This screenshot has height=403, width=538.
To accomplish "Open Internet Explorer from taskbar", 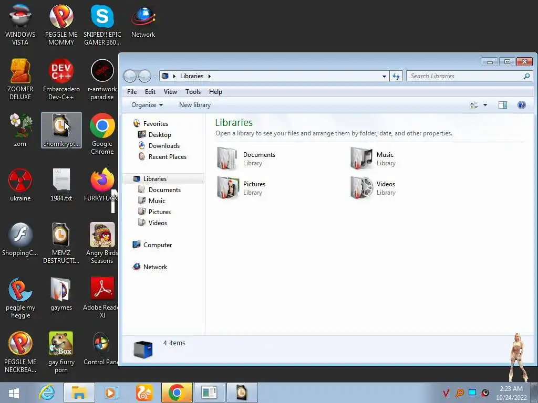I will coord(47,393).
